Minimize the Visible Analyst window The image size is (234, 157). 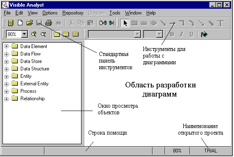(212, 5)
